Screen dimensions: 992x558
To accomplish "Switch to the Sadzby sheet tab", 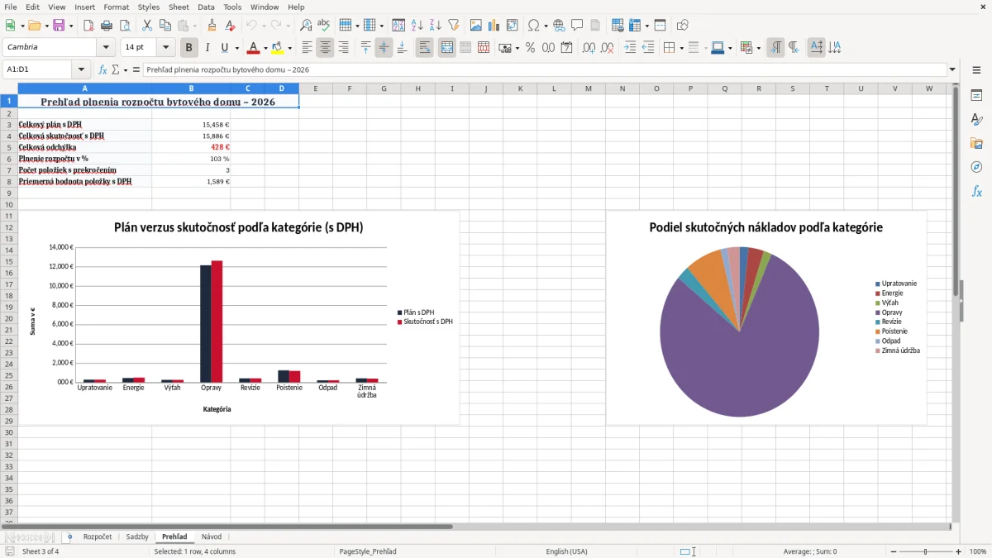I will (137, 537).
